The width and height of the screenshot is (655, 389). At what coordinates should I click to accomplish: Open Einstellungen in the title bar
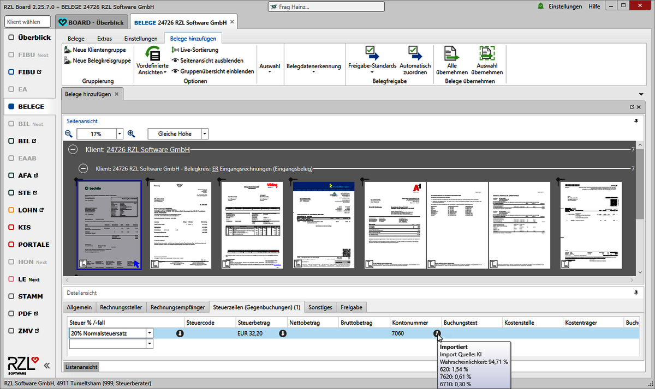(x=565, y=7)
